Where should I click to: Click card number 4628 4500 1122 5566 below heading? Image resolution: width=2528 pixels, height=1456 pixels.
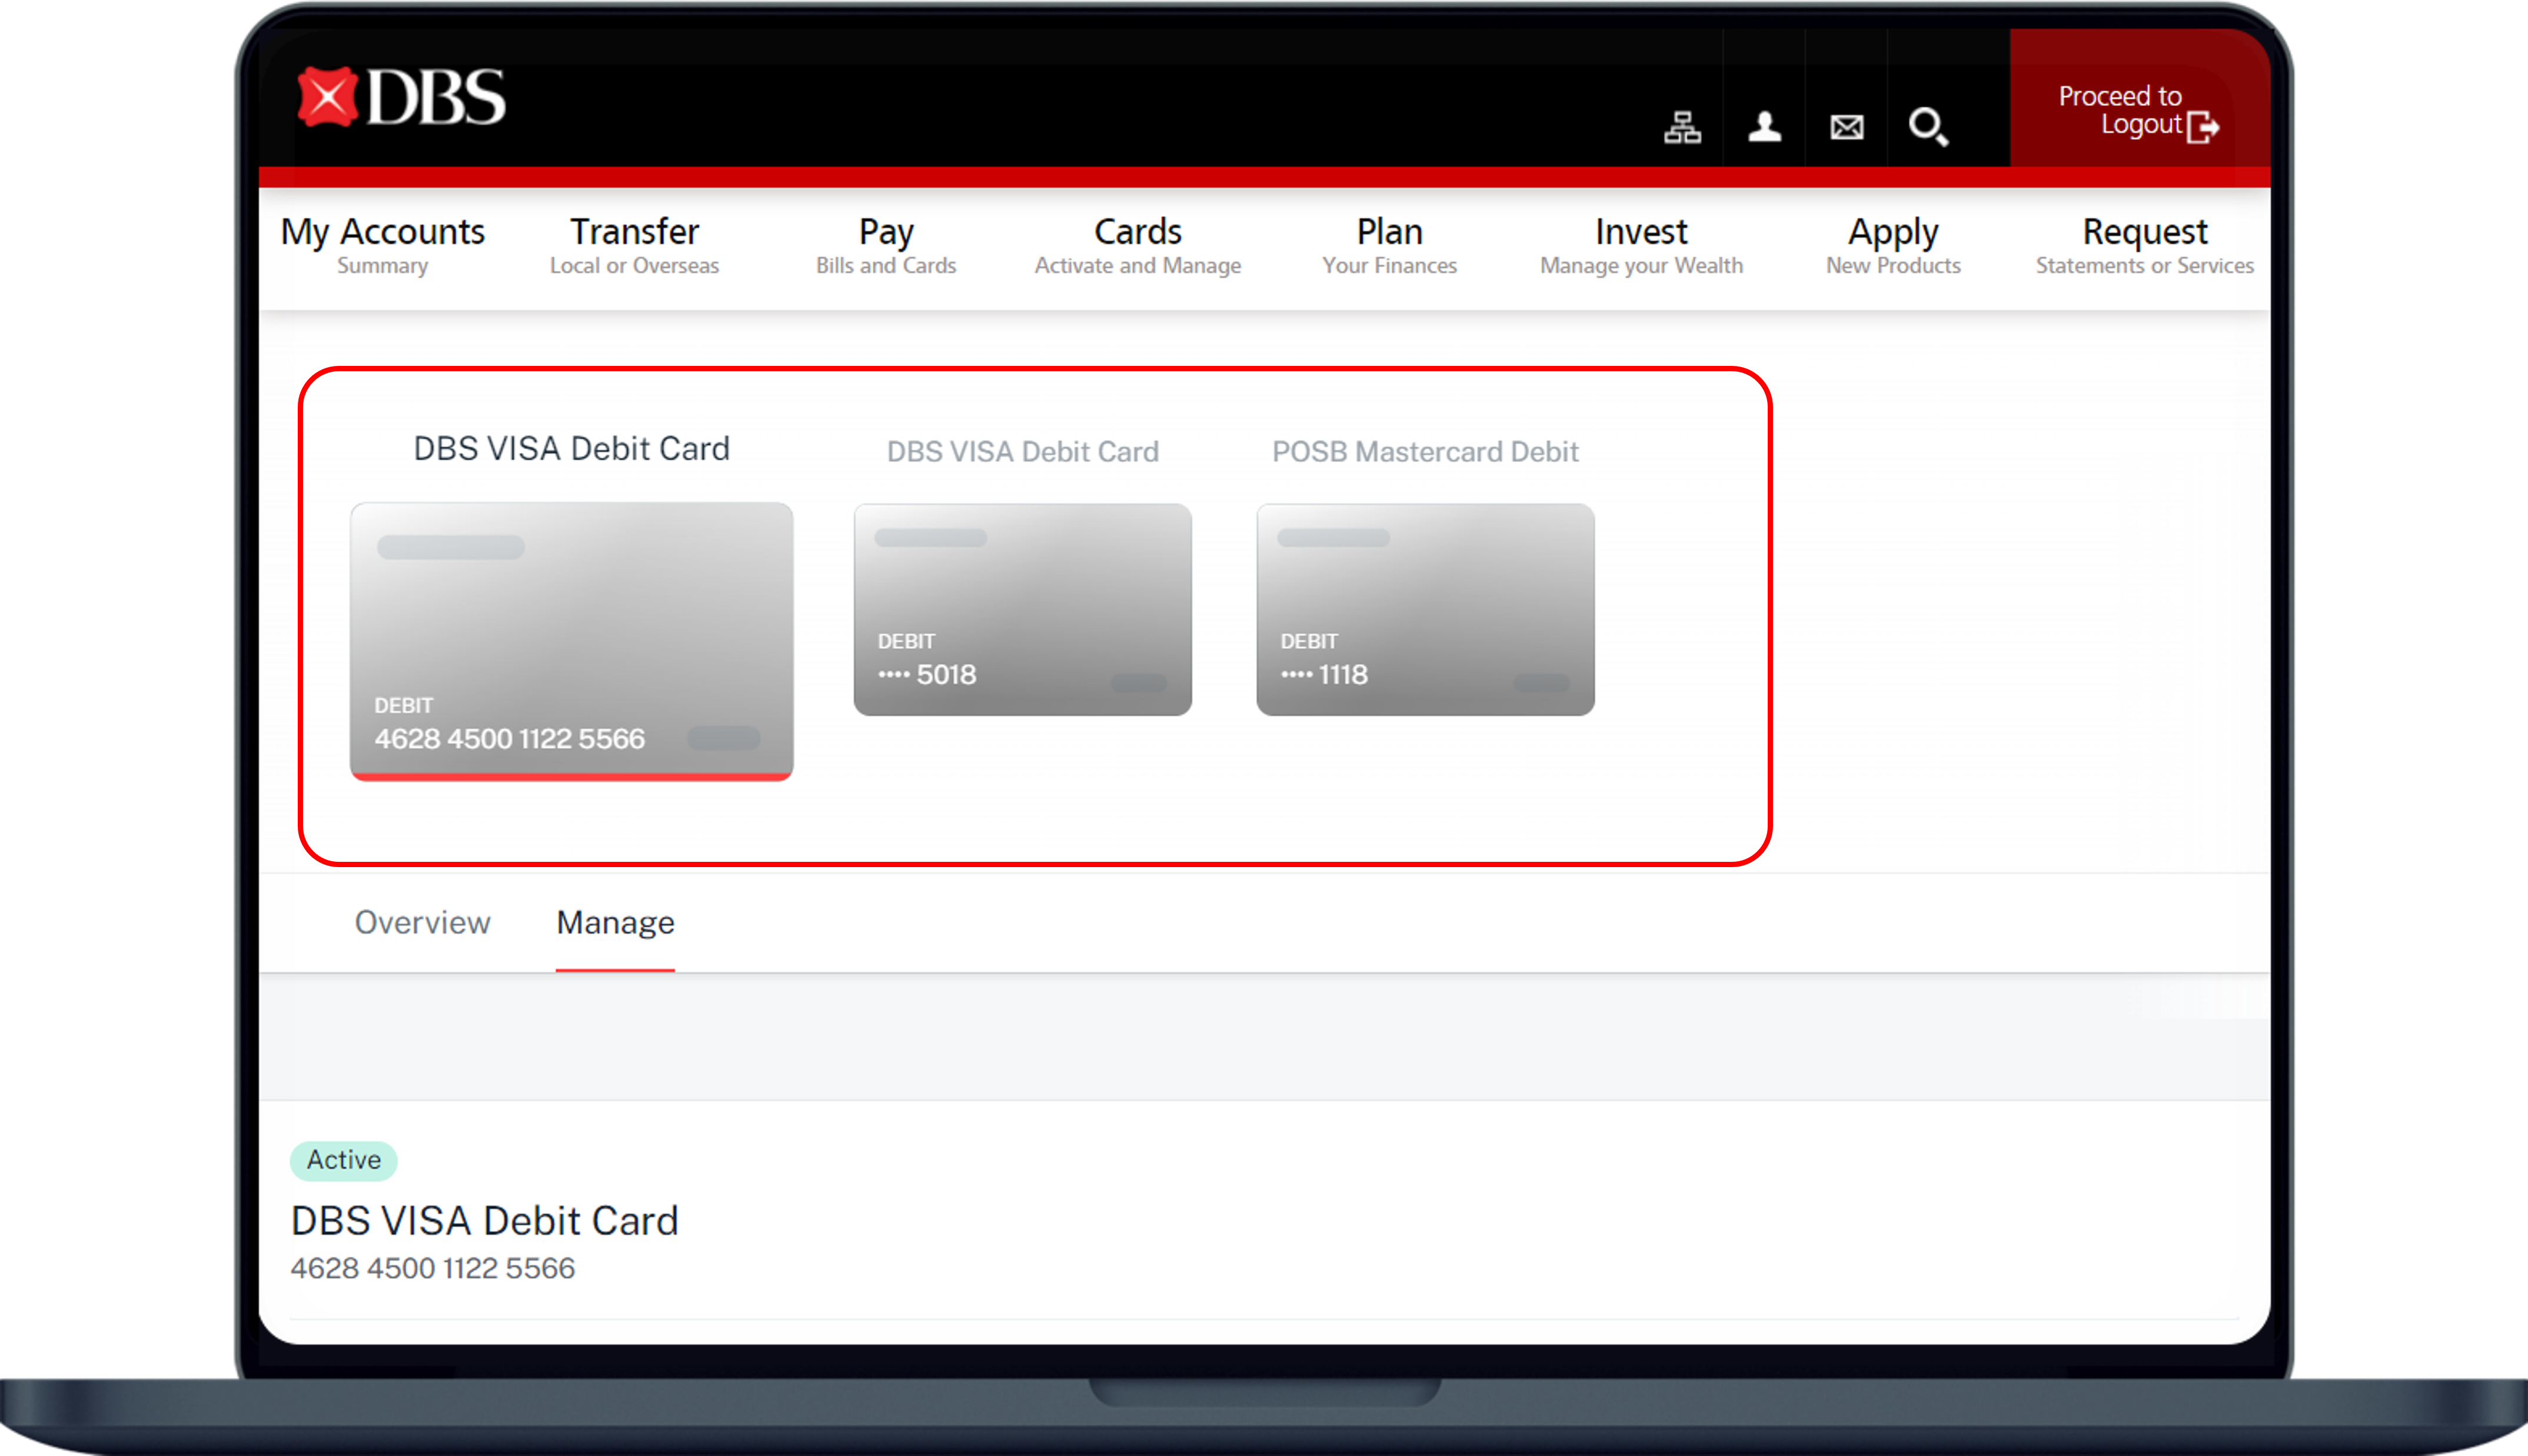coord(432,1268)
